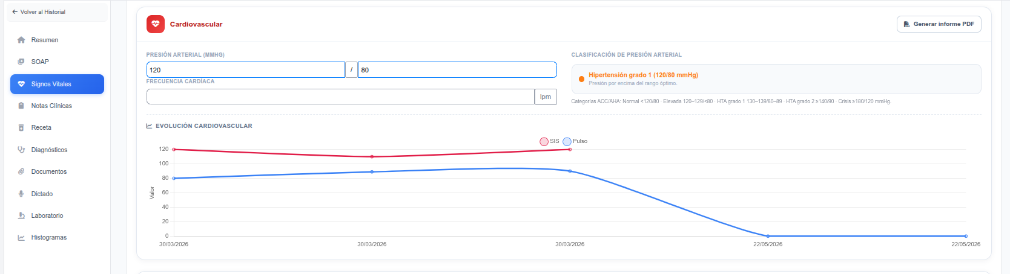Select the last 22/05/2026 pulse data point
Image resolution: width=1010 pixels, height=274 pixels.
[966, 236]
